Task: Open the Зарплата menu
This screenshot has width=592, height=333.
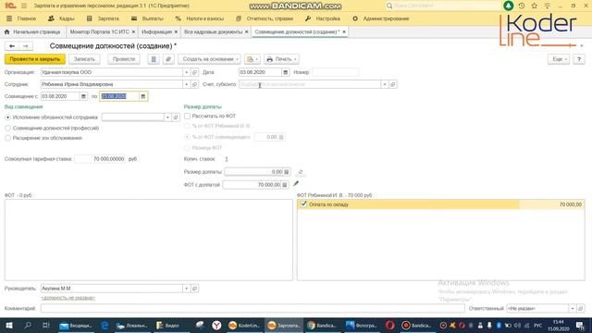Action: tap(103, 18)
